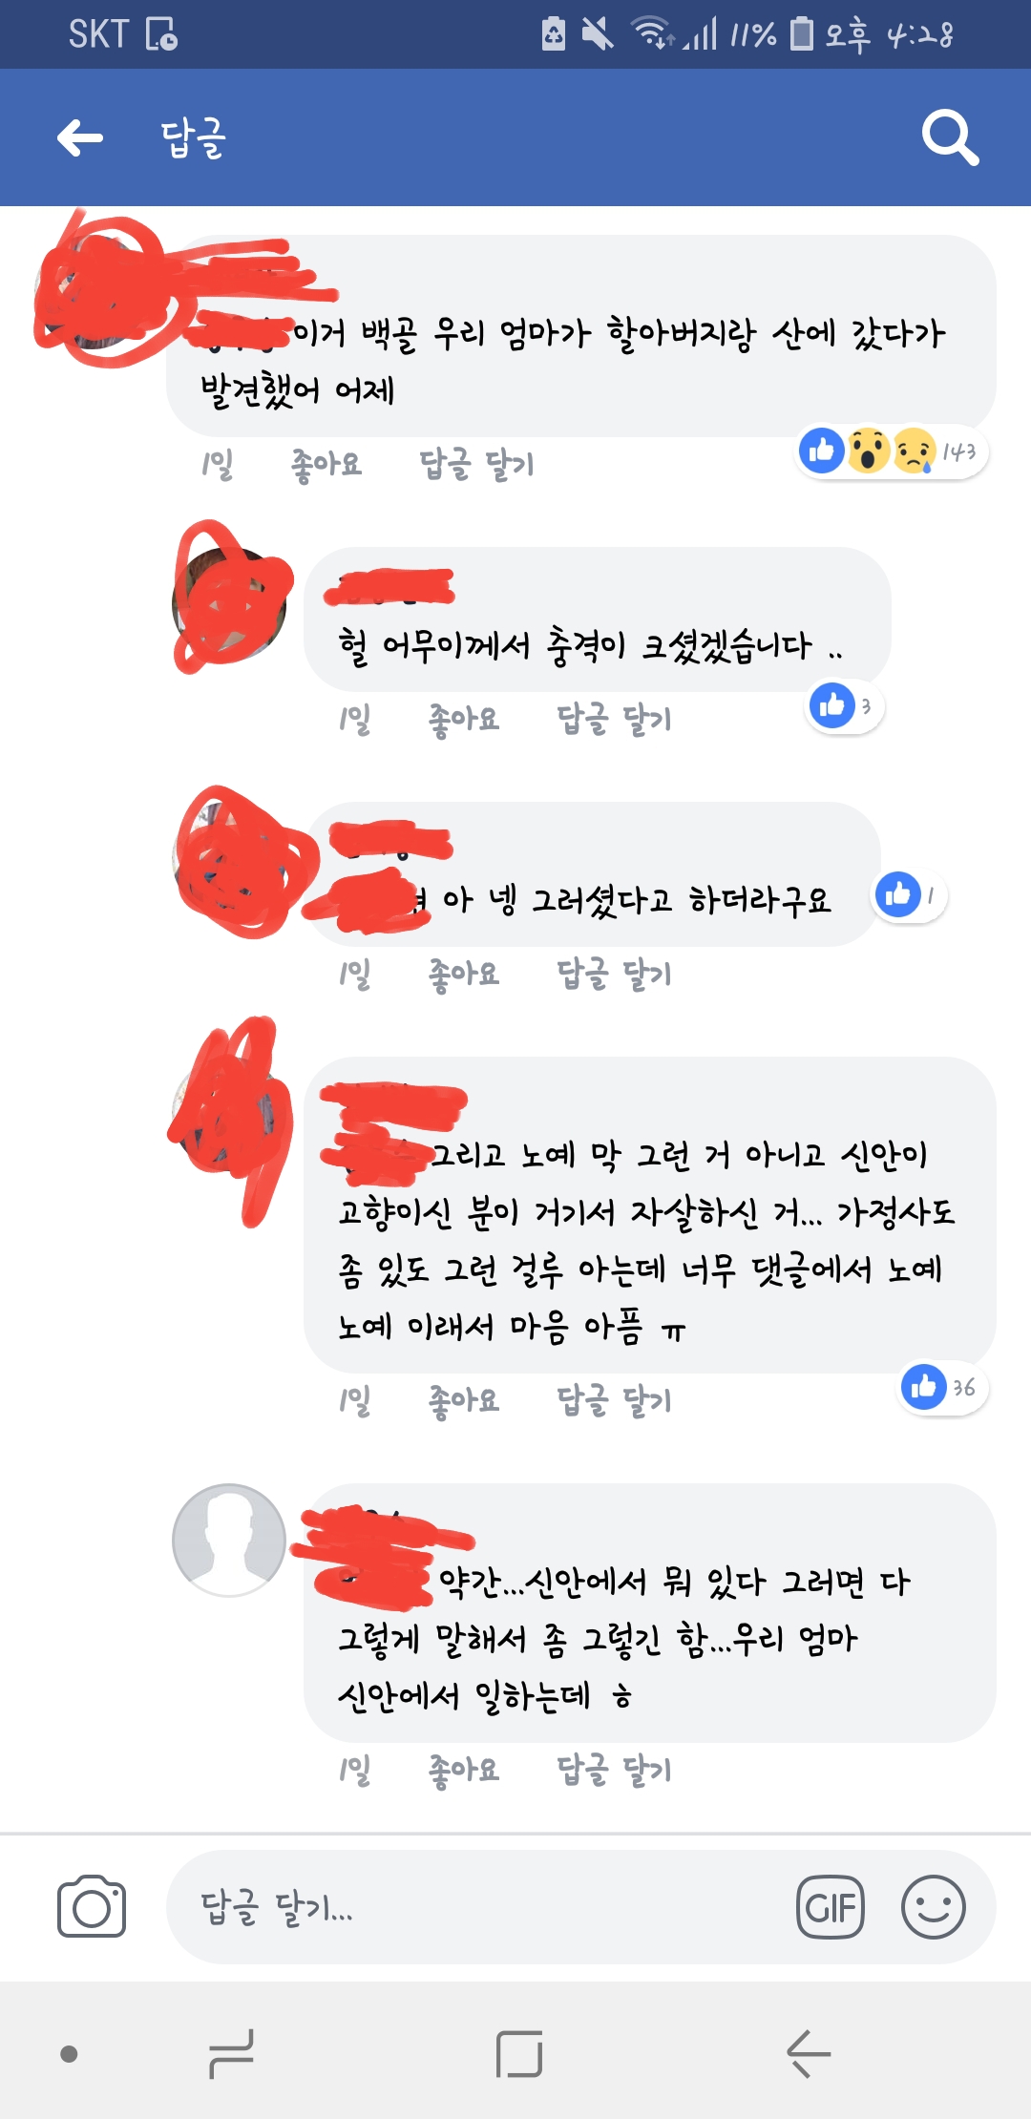
Task: View the single like on 아 넹 comment
Action: click(x=910, y=895)
